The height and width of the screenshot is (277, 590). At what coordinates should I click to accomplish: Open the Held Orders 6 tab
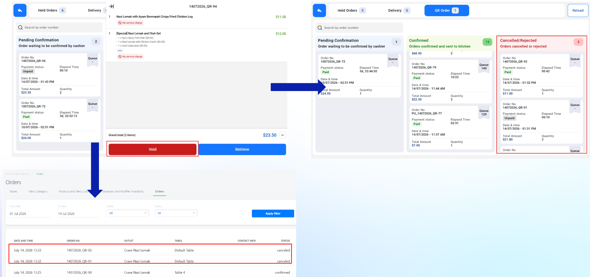(52, 10)
